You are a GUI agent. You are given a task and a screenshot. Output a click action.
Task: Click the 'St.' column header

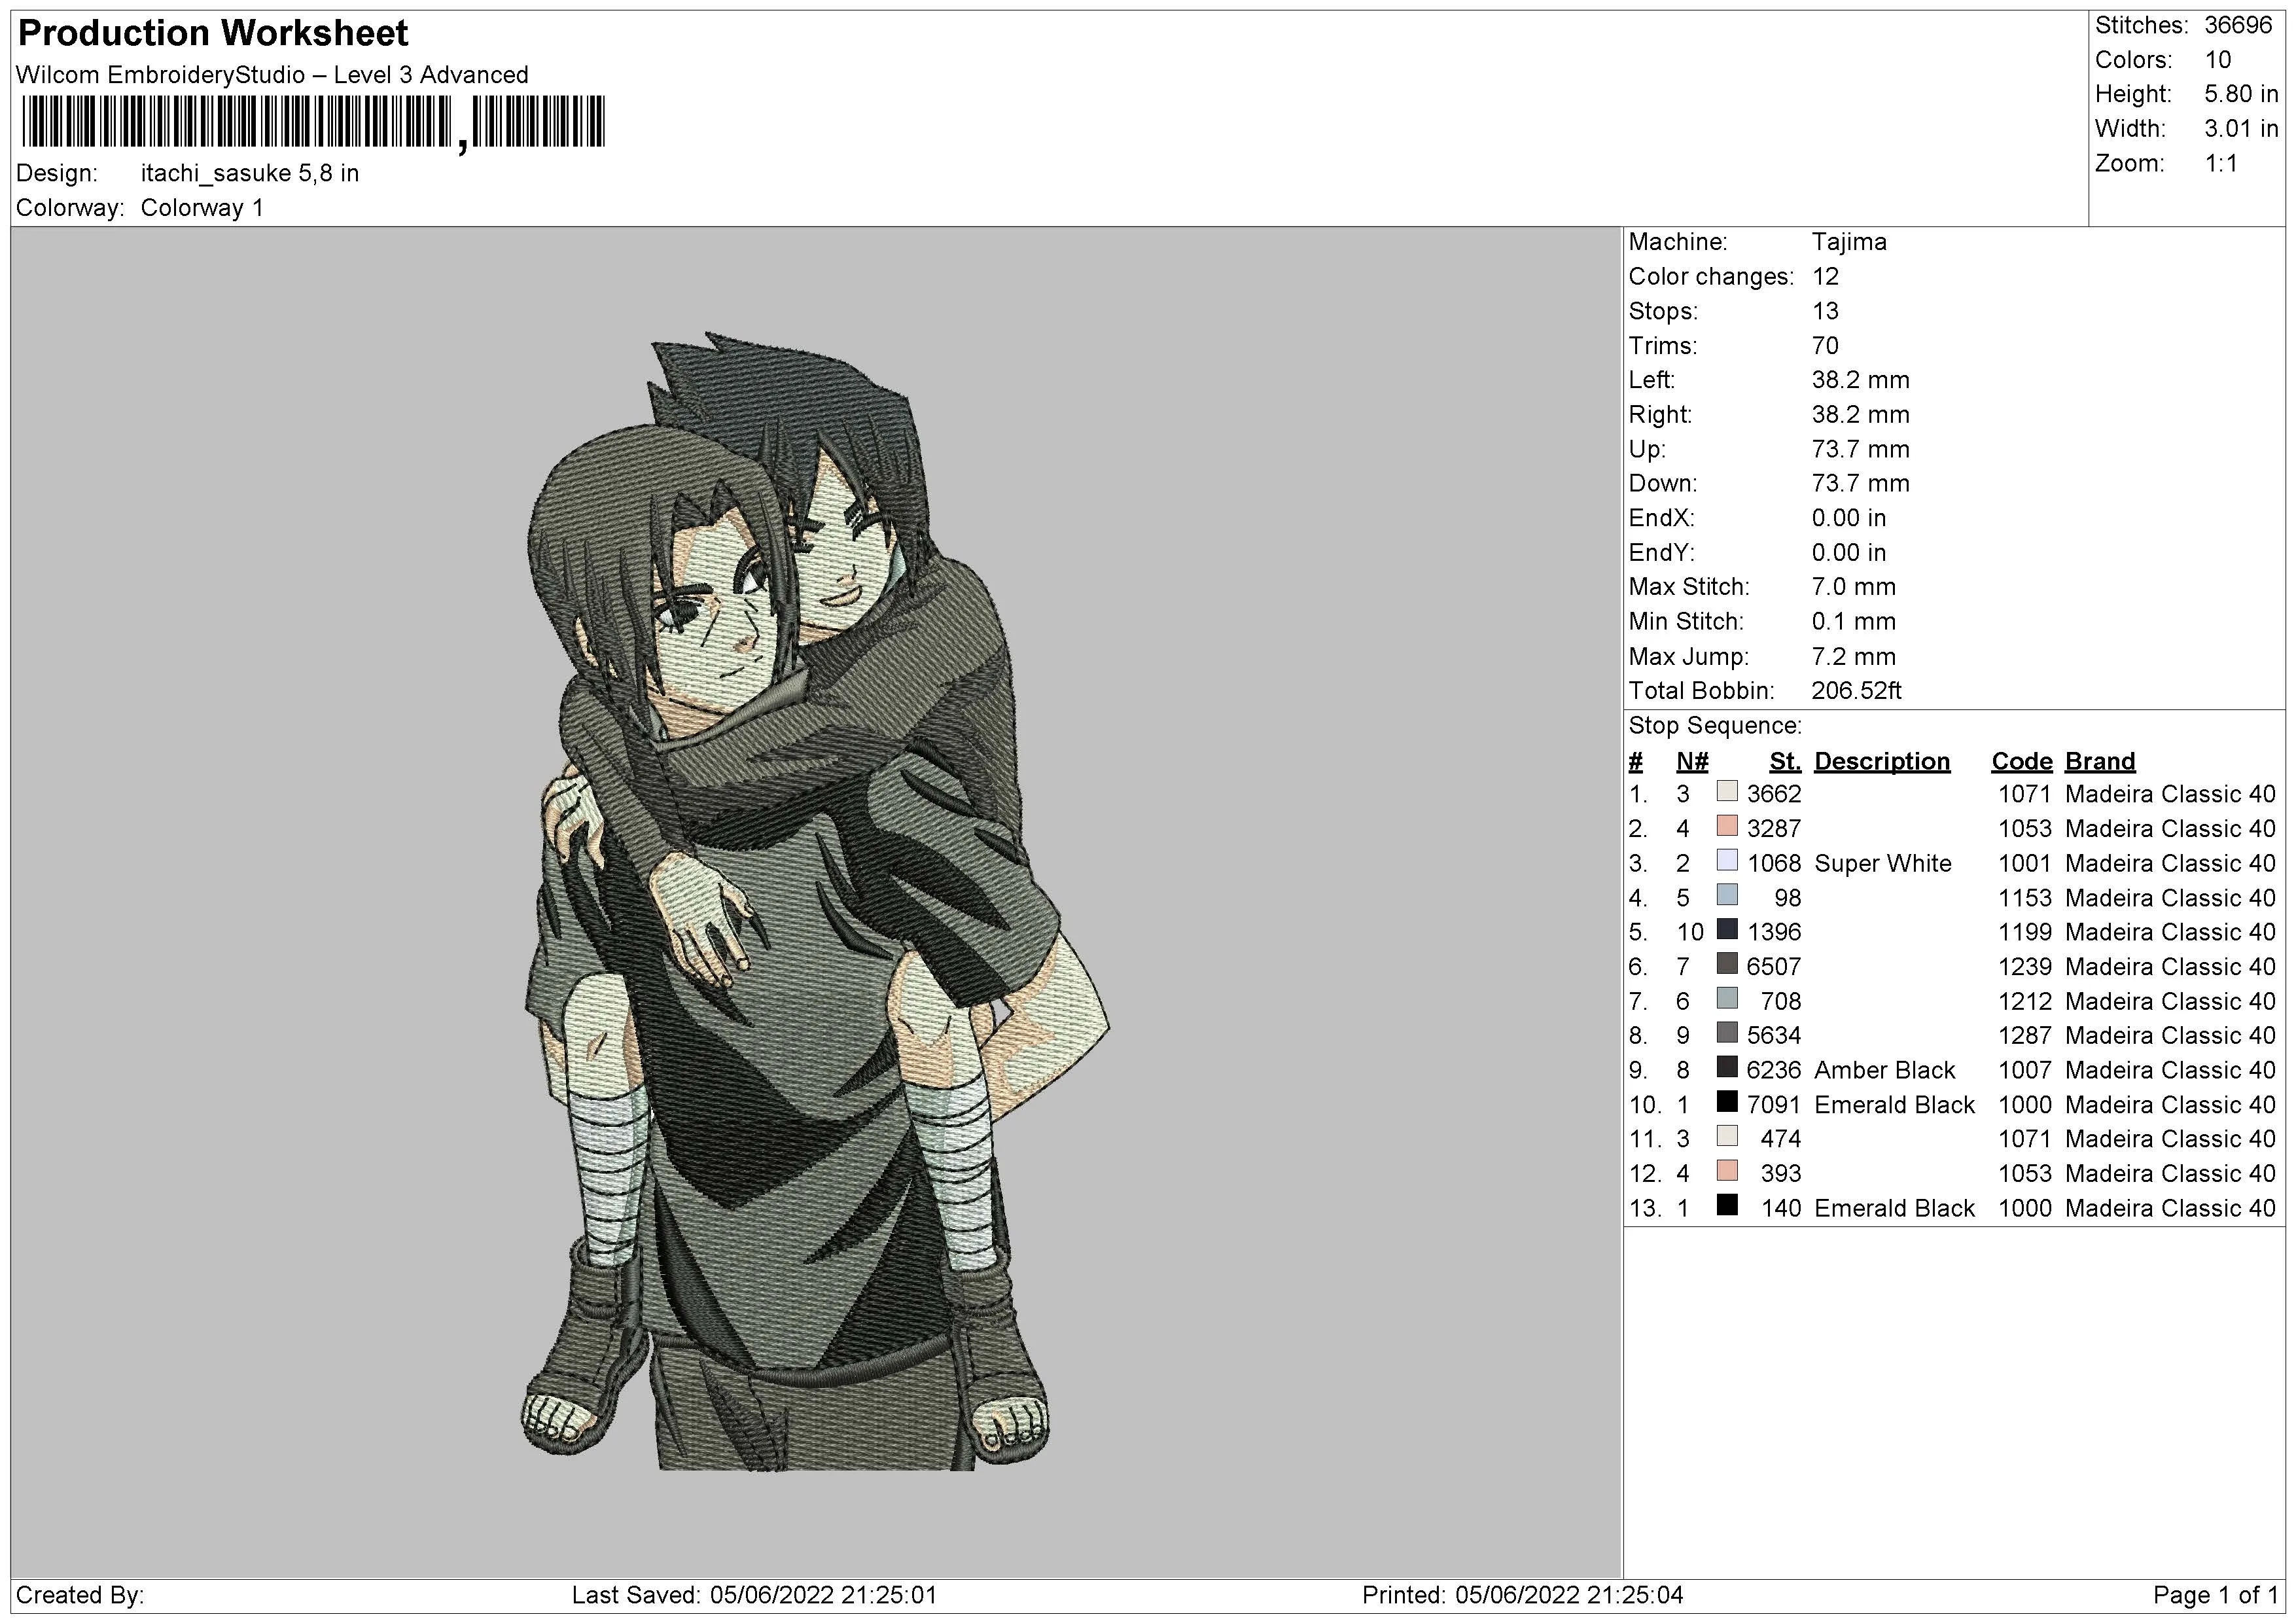point(1785,762)
